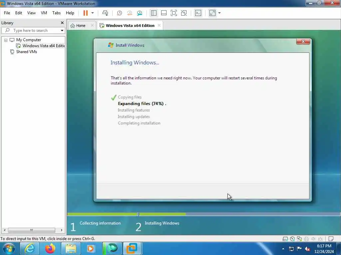
Task: Toggle the library sidebar view icon
Action: pos(154,13)
